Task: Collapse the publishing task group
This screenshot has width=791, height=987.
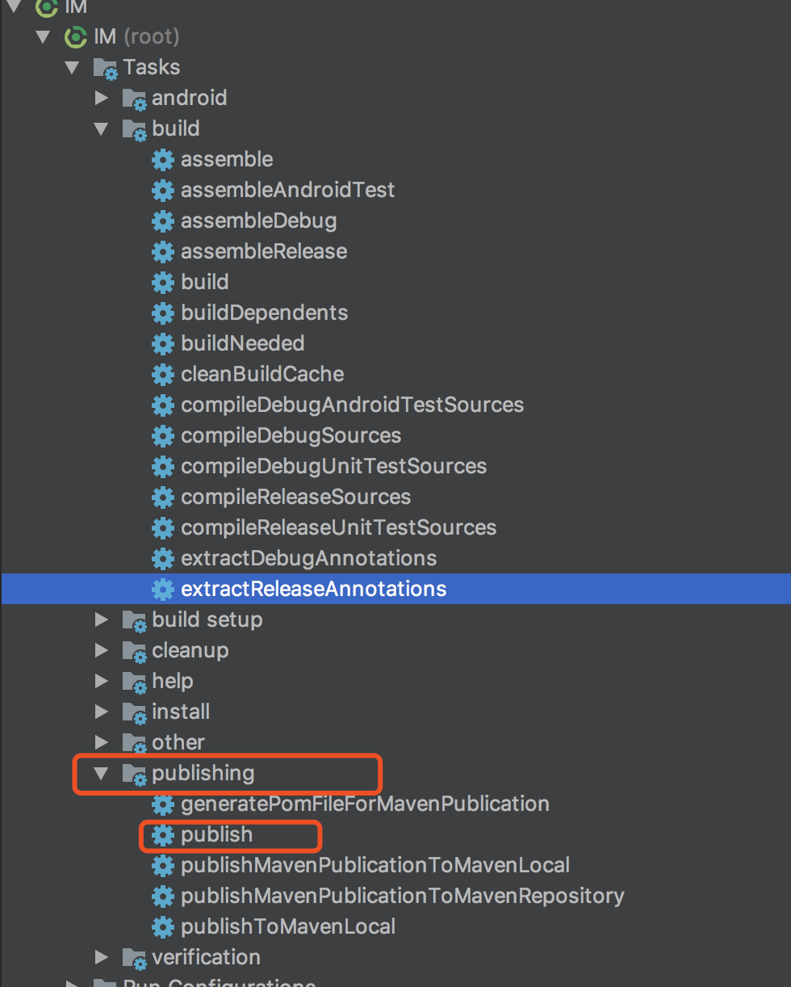Action: tap(101, 774)
